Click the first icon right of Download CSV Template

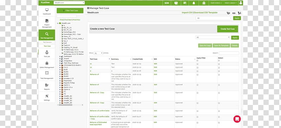click(228, 13)
